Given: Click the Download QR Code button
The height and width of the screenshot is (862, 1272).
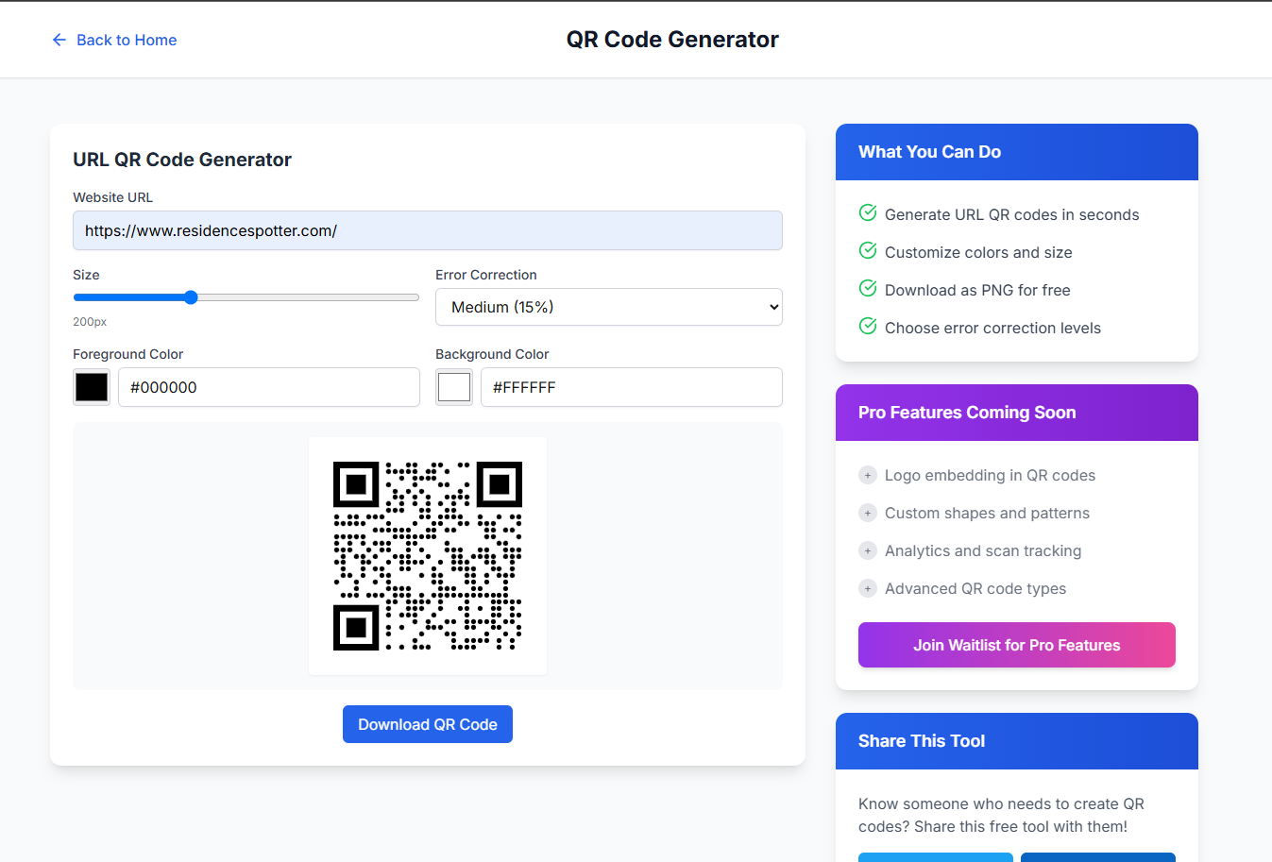Looking at the screenshot, I should coord(427,724).
